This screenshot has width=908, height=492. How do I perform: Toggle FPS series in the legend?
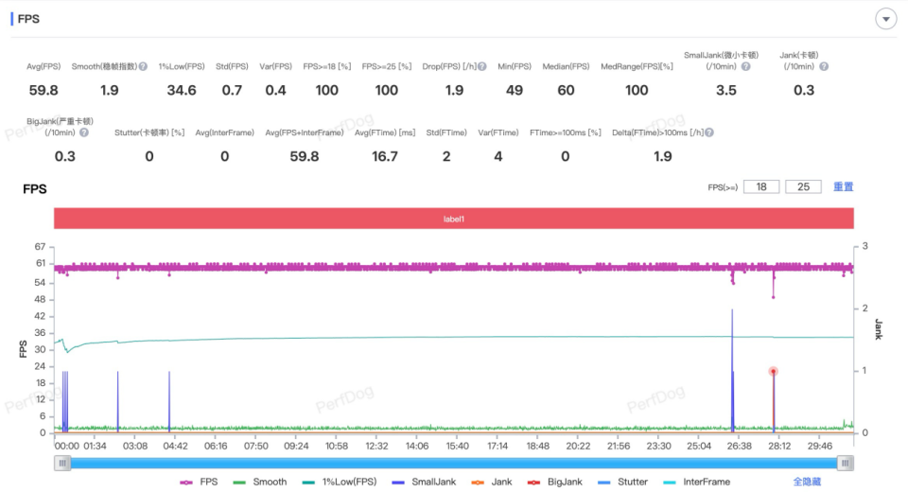[199, 482]
